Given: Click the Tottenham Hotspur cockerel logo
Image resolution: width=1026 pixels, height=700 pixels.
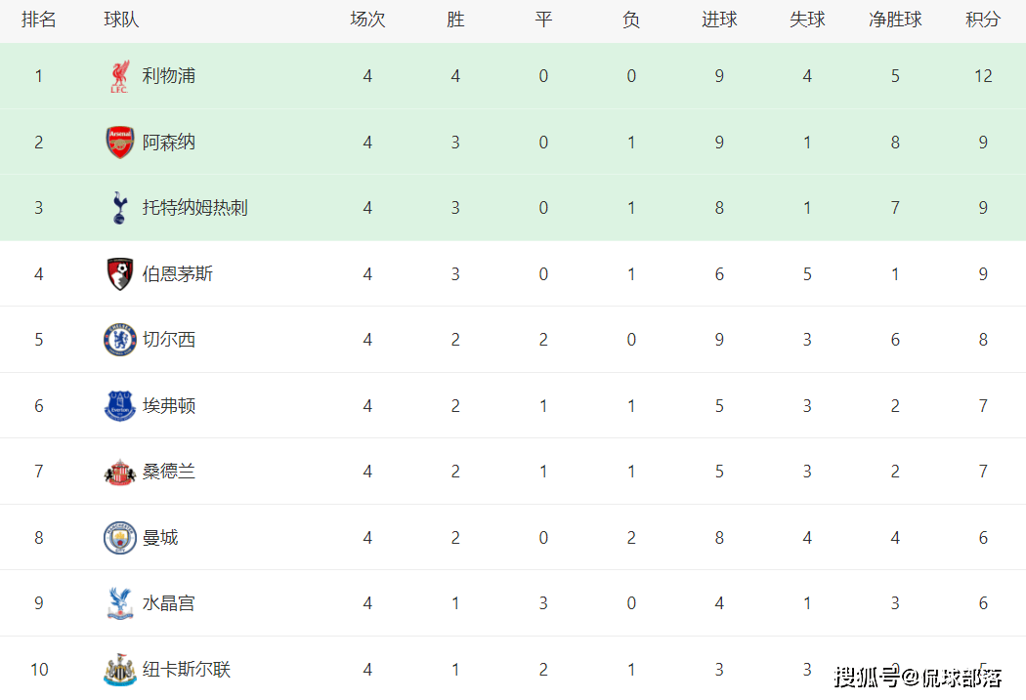Looking at the screenshot, I should (119, 208).
